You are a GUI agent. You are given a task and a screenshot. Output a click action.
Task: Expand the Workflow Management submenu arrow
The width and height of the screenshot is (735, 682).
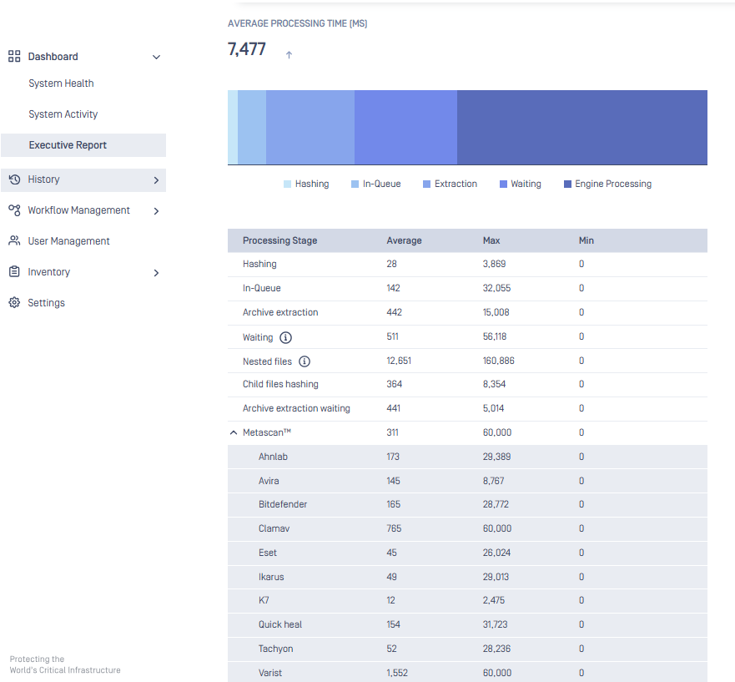coord(156,211)
